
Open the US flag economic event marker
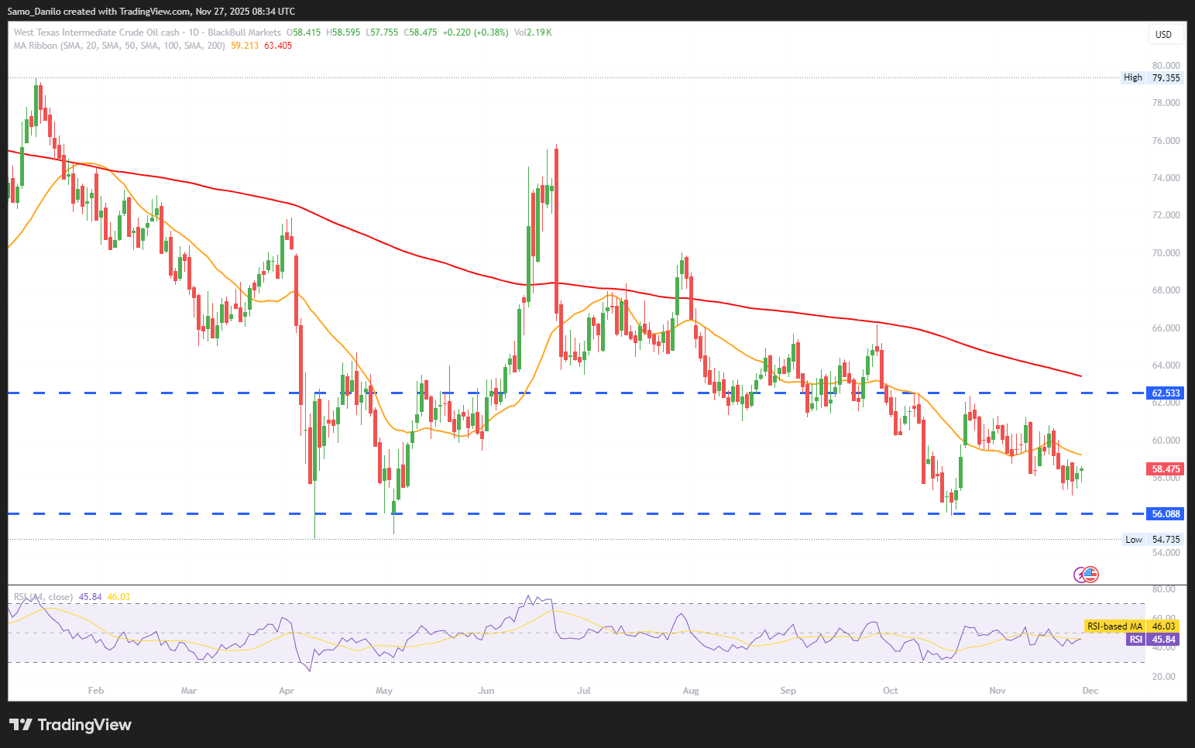coord(1090,575)
